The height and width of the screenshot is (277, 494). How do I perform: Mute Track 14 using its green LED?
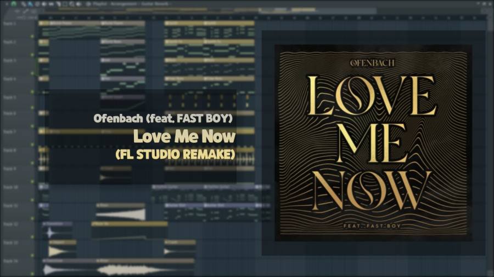pyautogui.click(x=32, y=274)
